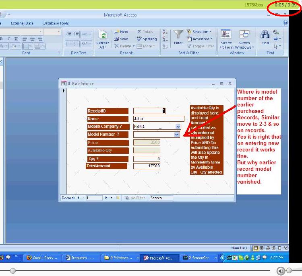This screenshot has height=276, width=302.
Task: Click the Totals button
Action: click(x=145, y=32)
